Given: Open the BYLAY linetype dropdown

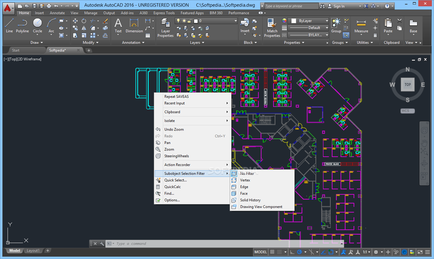Looking at the screenshot, I should pyautogui.click(x=308, y=35).
